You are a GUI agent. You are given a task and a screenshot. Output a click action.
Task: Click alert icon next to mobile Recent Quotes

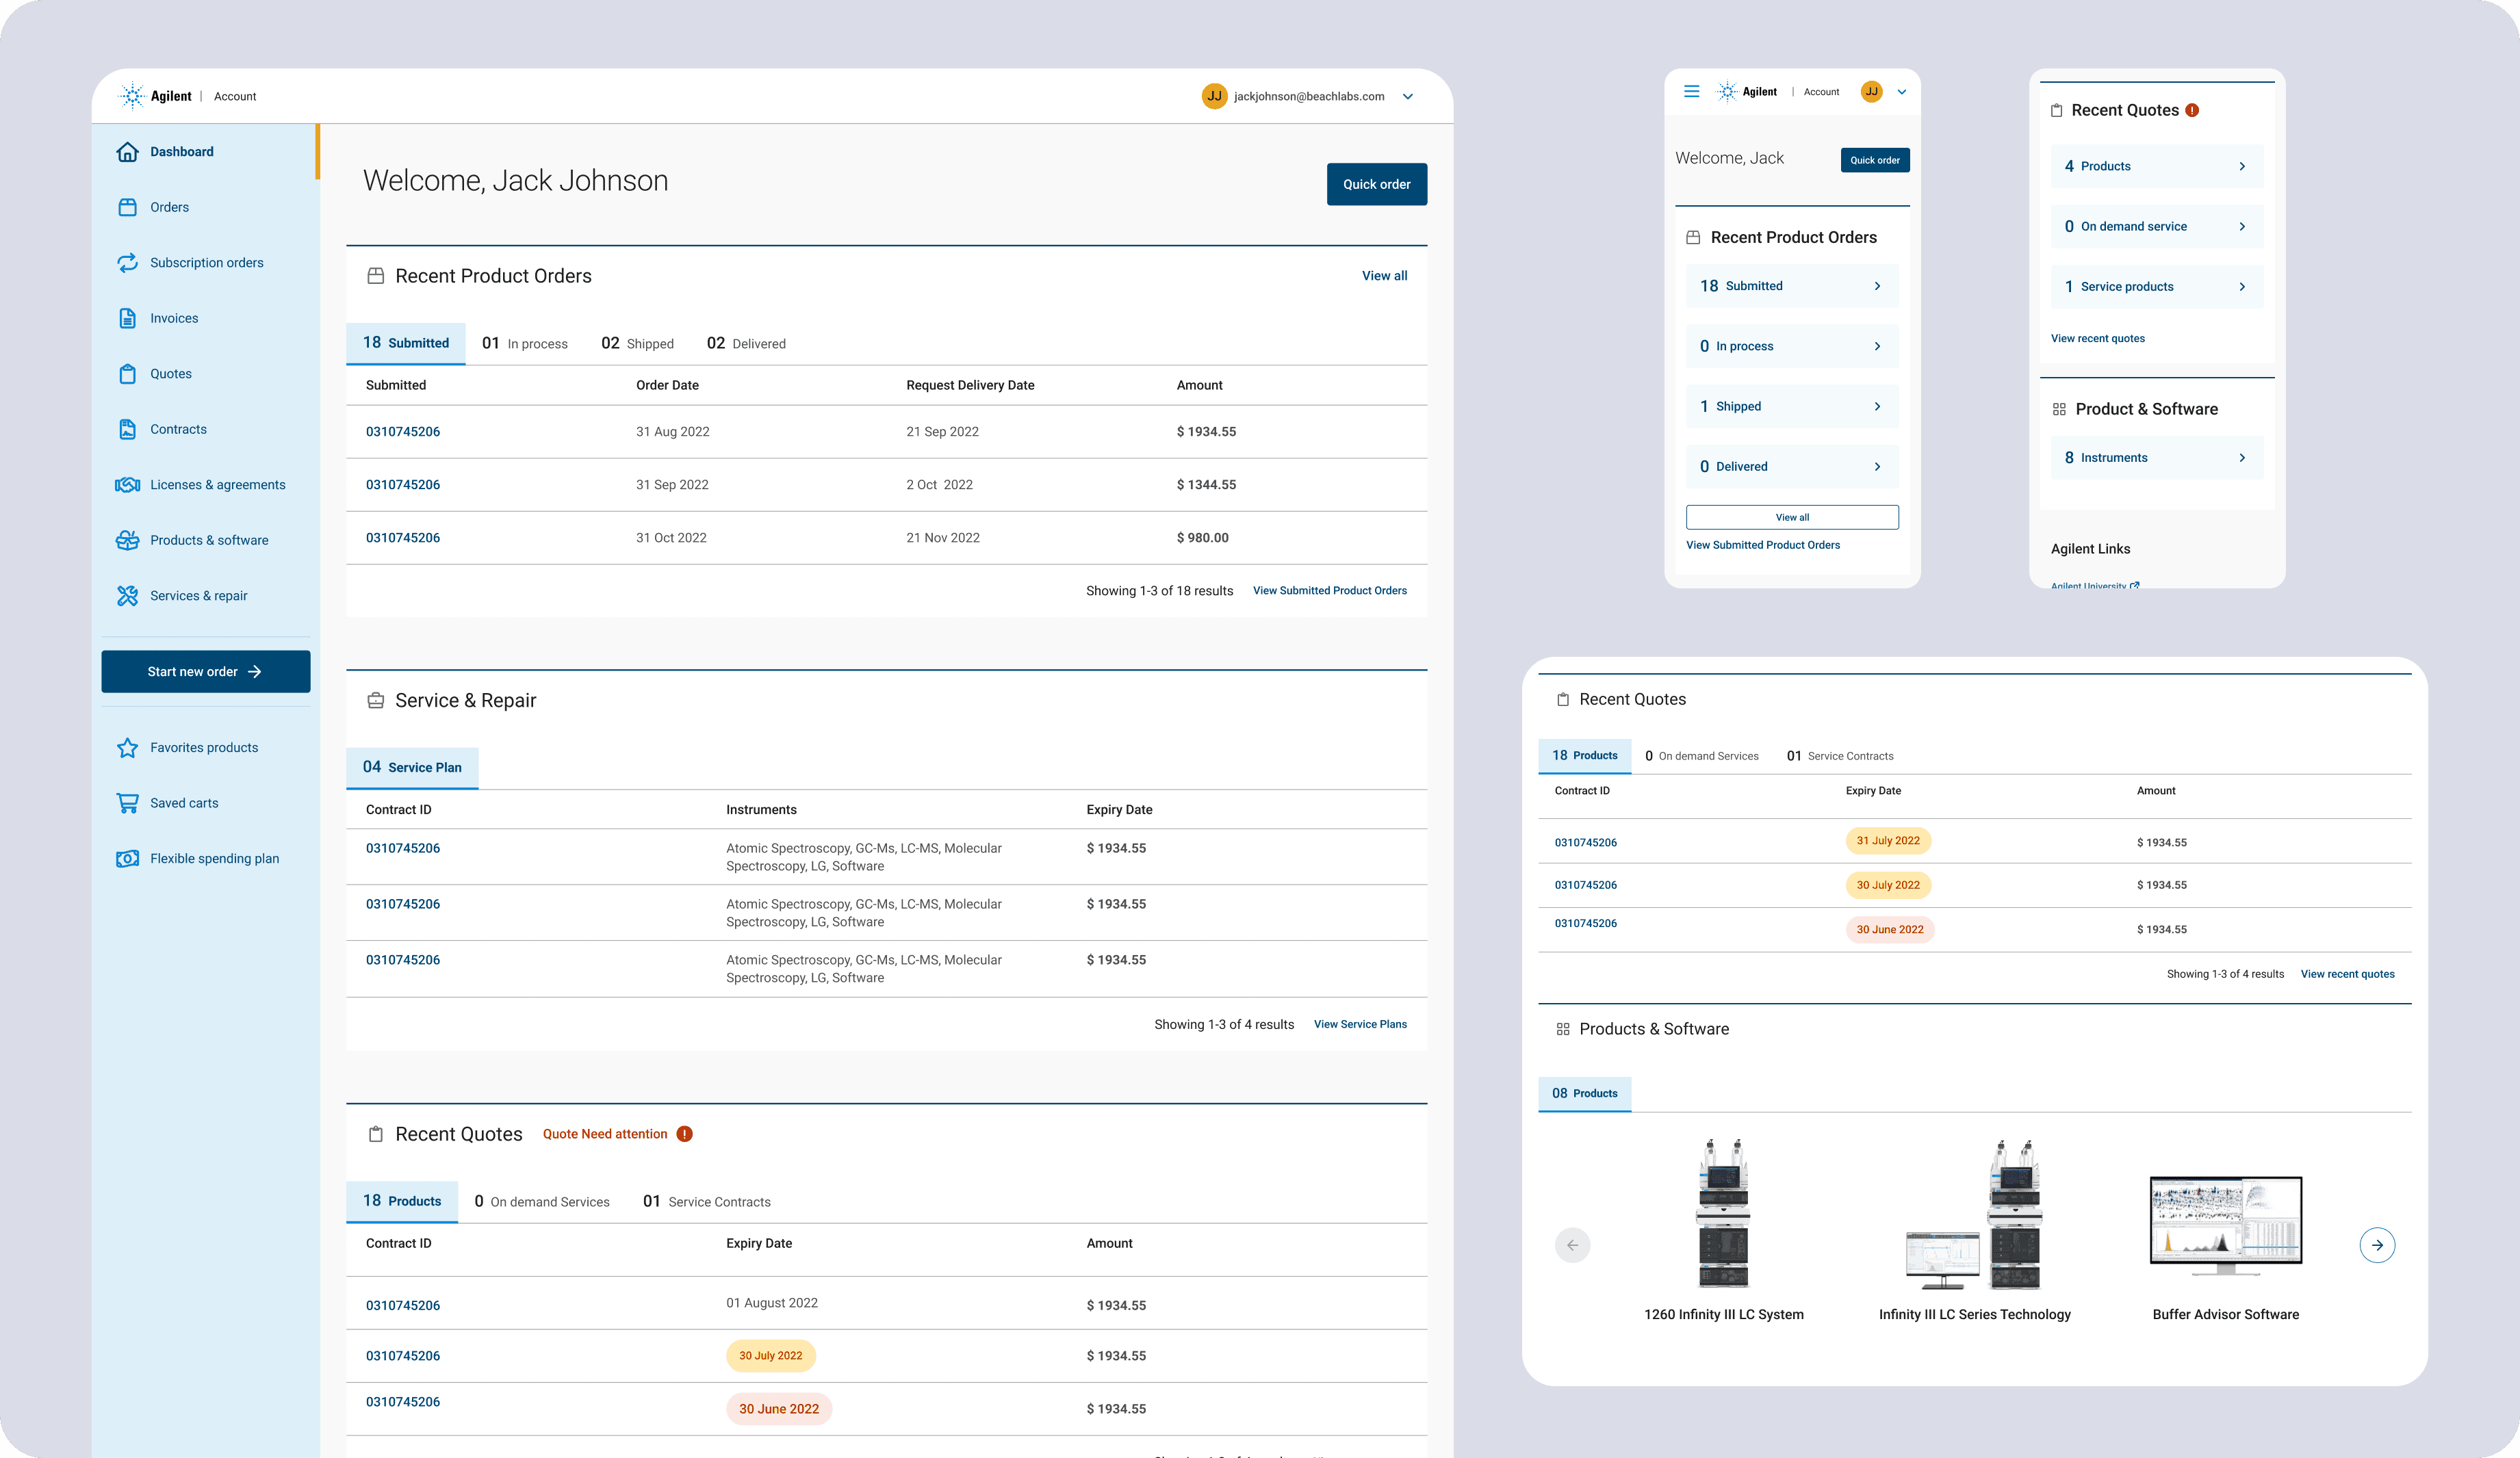click(2192, 110)
